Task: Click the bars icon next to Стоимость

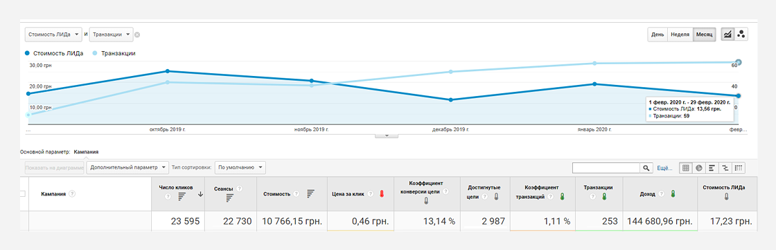Action: tap(311, 194)
